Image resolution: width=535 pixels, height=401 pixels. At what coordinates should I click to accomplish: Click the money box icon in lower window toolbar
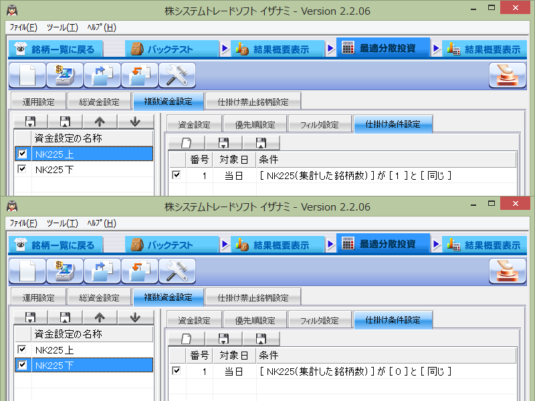(65, 271)
